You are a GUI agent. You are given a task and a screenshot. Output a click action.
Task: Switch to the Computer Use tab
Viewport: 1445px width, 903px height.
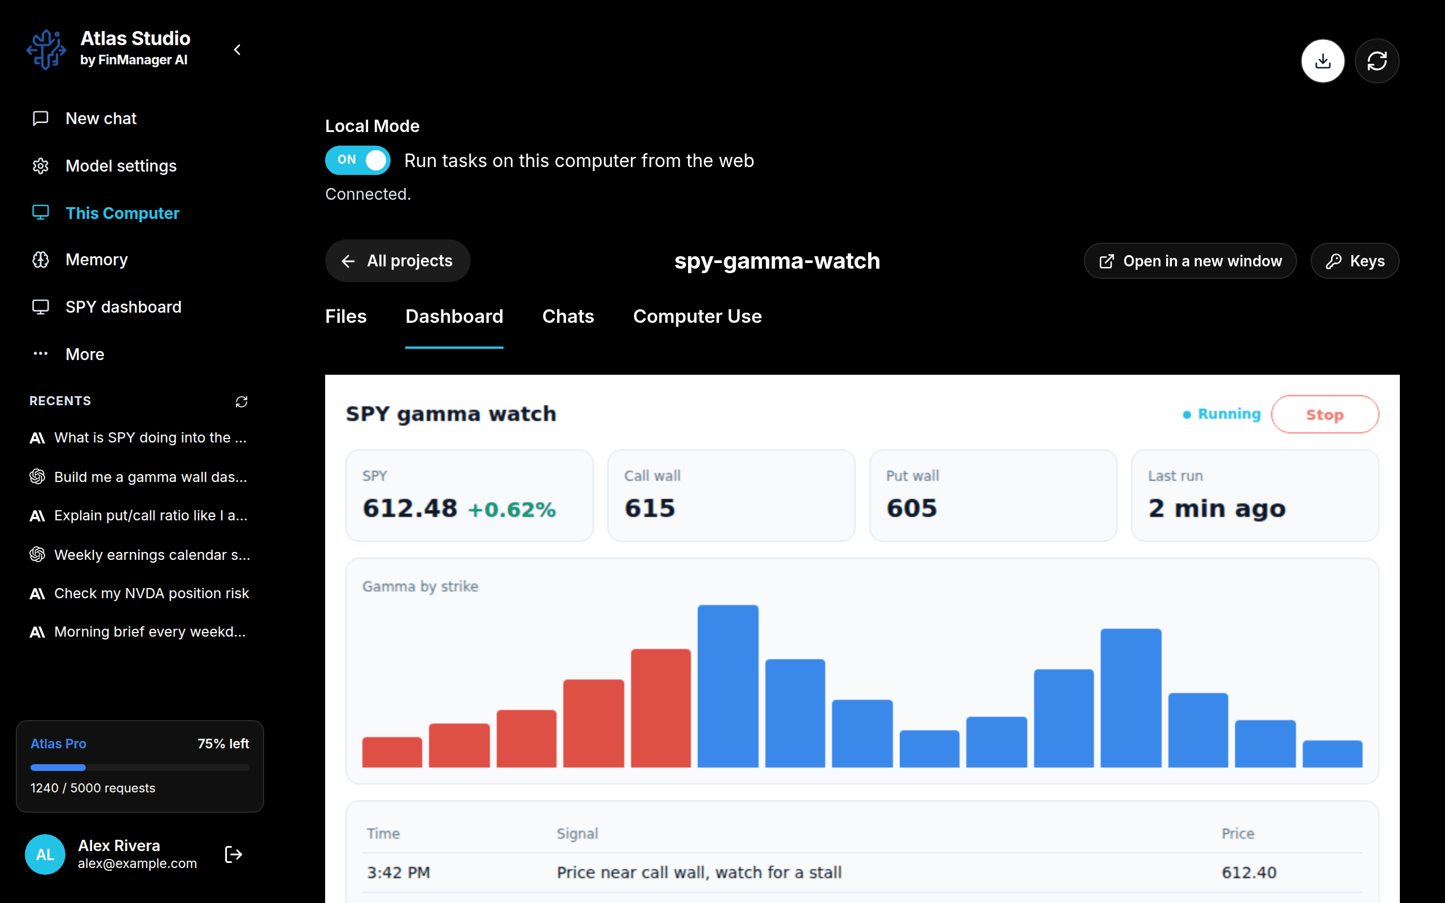point(698,317)
